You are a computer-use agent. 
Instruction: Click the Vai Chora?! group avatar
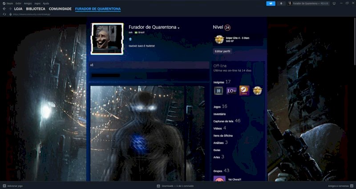219,179
